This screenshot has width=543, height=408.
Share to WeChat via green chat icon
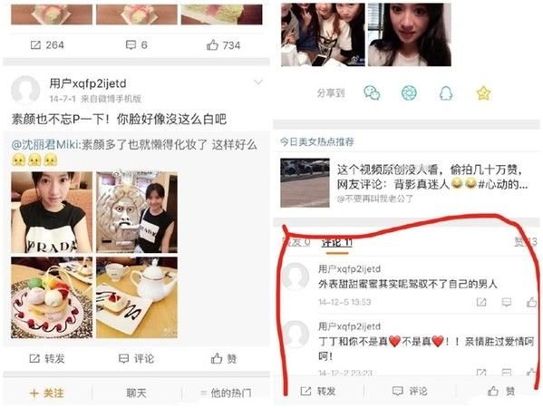pos(372,93)
